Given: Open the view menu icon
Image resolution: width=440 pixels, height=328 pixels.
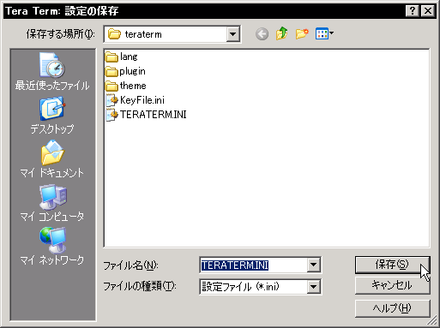Looking at the screenshot, I should click(324, 33).
